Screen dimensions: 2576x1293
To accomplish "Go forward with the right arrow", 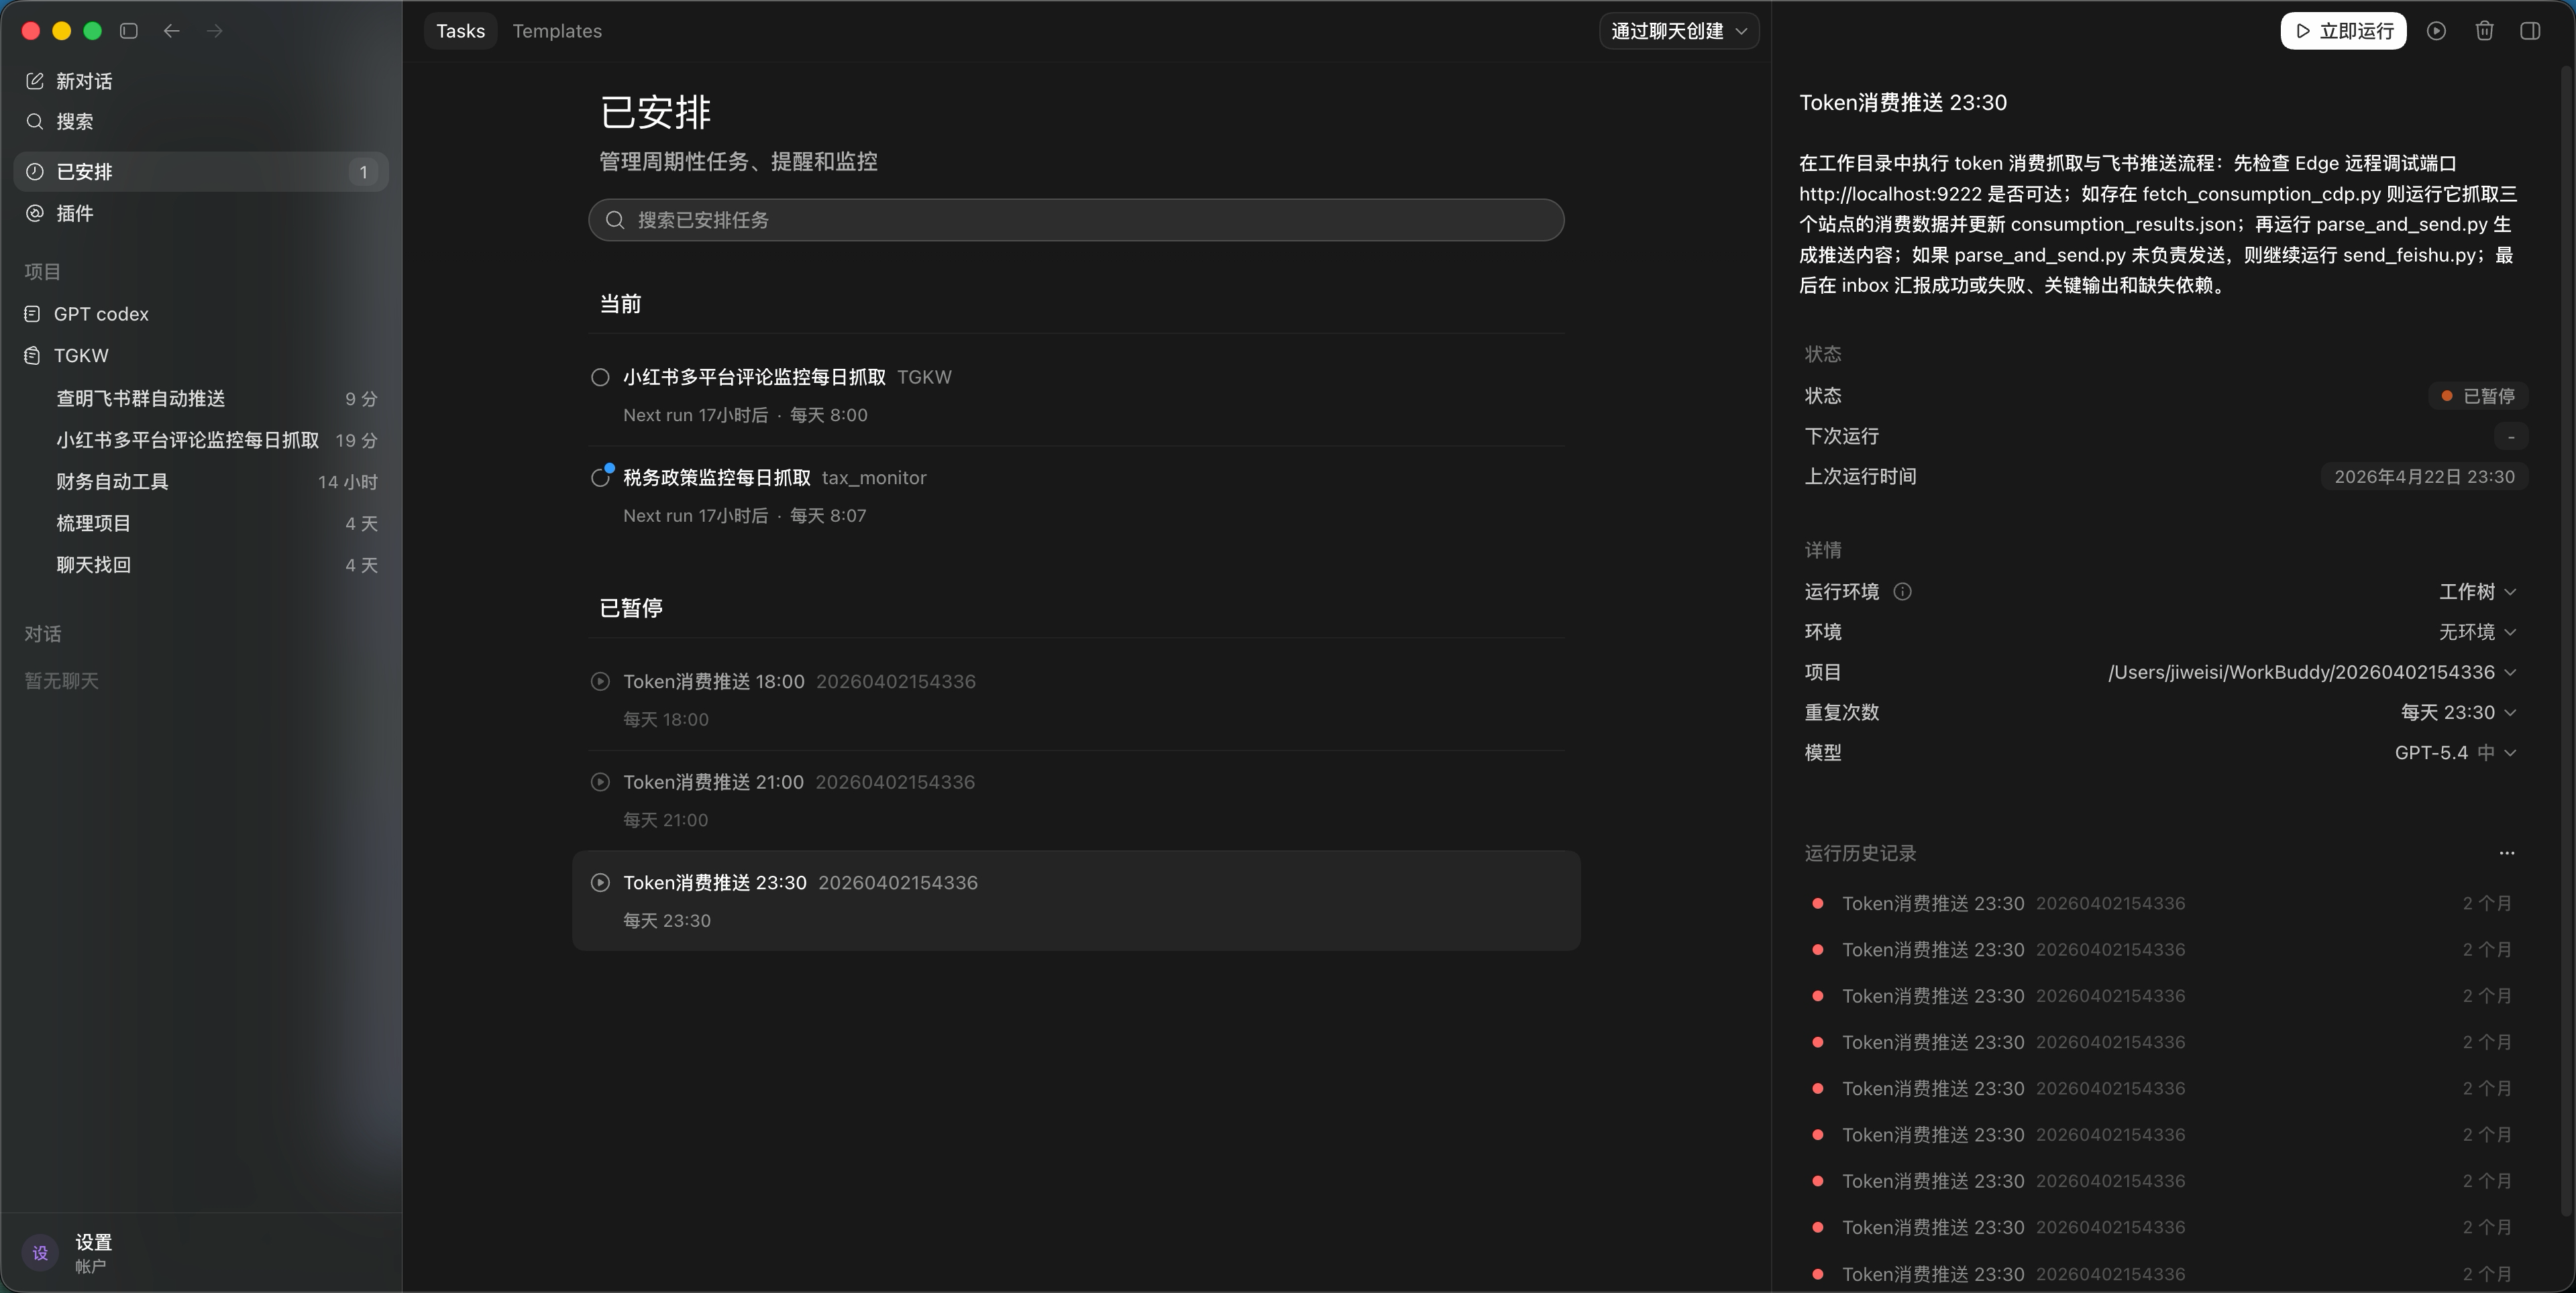I will click(215, 31).
